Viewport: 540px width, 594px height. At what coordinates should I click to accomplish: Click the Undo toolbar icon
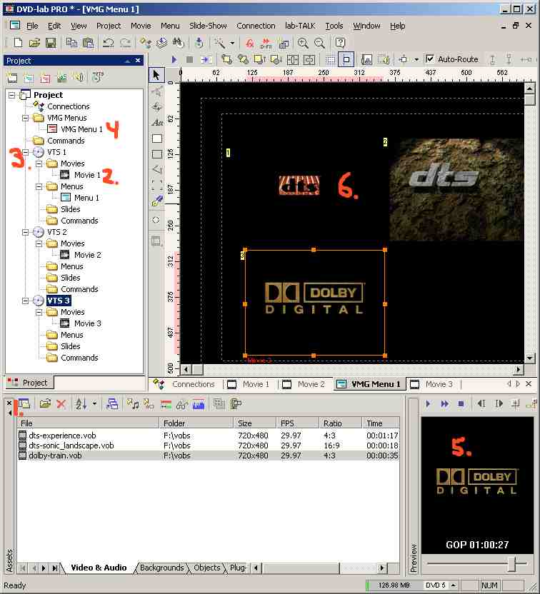108,43
